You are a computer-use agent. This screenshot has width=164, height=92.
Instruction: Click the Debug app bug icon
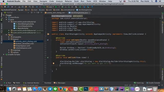[63, 7]
